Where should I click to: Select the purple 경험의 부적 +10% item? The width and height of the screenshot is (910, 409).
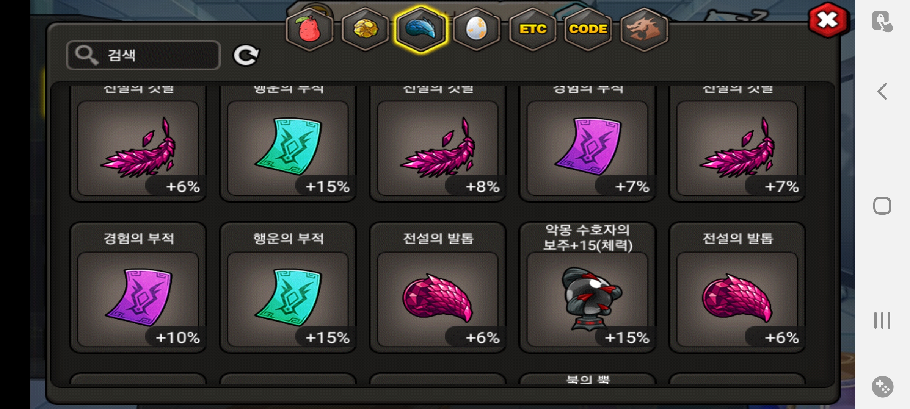pyautogui.click(x=138, y=288)
